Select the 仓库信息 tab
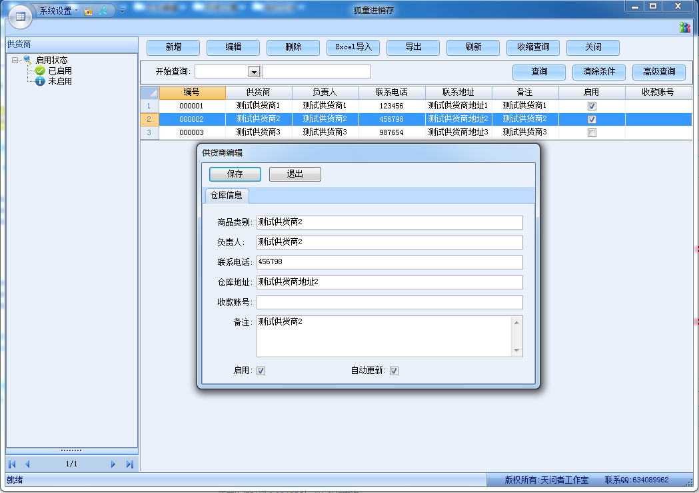This screenshot has height=493, width=699. tap(227, 196)
